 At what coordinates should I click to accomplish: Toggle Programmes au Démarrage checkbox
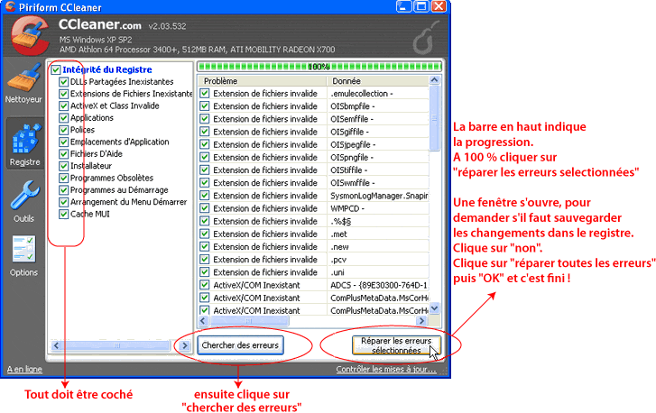63,190
